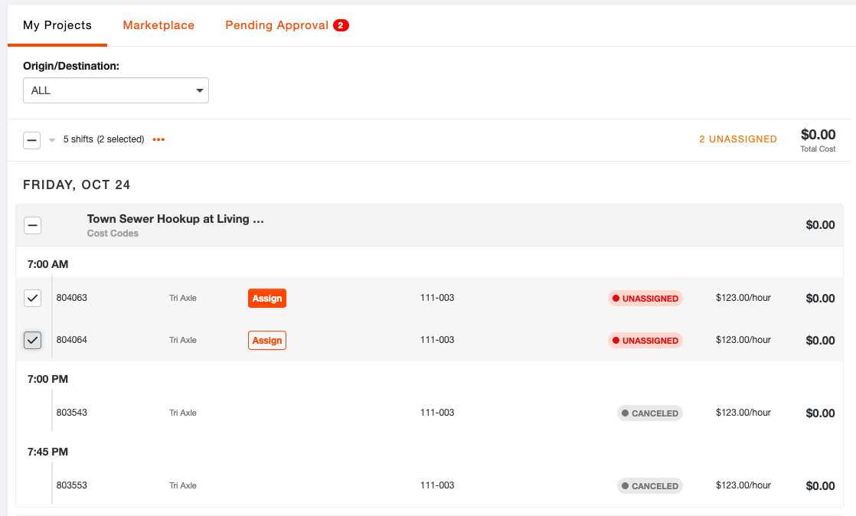The width and height of the screenshot is (856, 516).
Task: Collapse the Town Sewer Hookup project section
Action: [x=32, y=224]
